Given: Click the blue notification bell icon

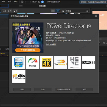Looking at the screenshot, I should 43,2.
